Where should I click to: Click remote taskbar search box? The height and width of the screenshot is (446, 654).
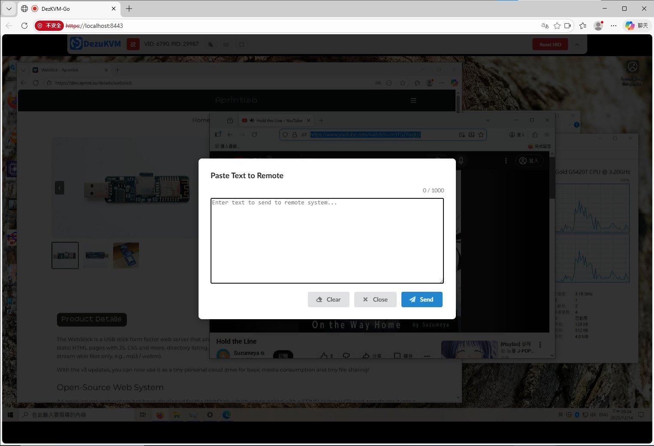[77, 415]
